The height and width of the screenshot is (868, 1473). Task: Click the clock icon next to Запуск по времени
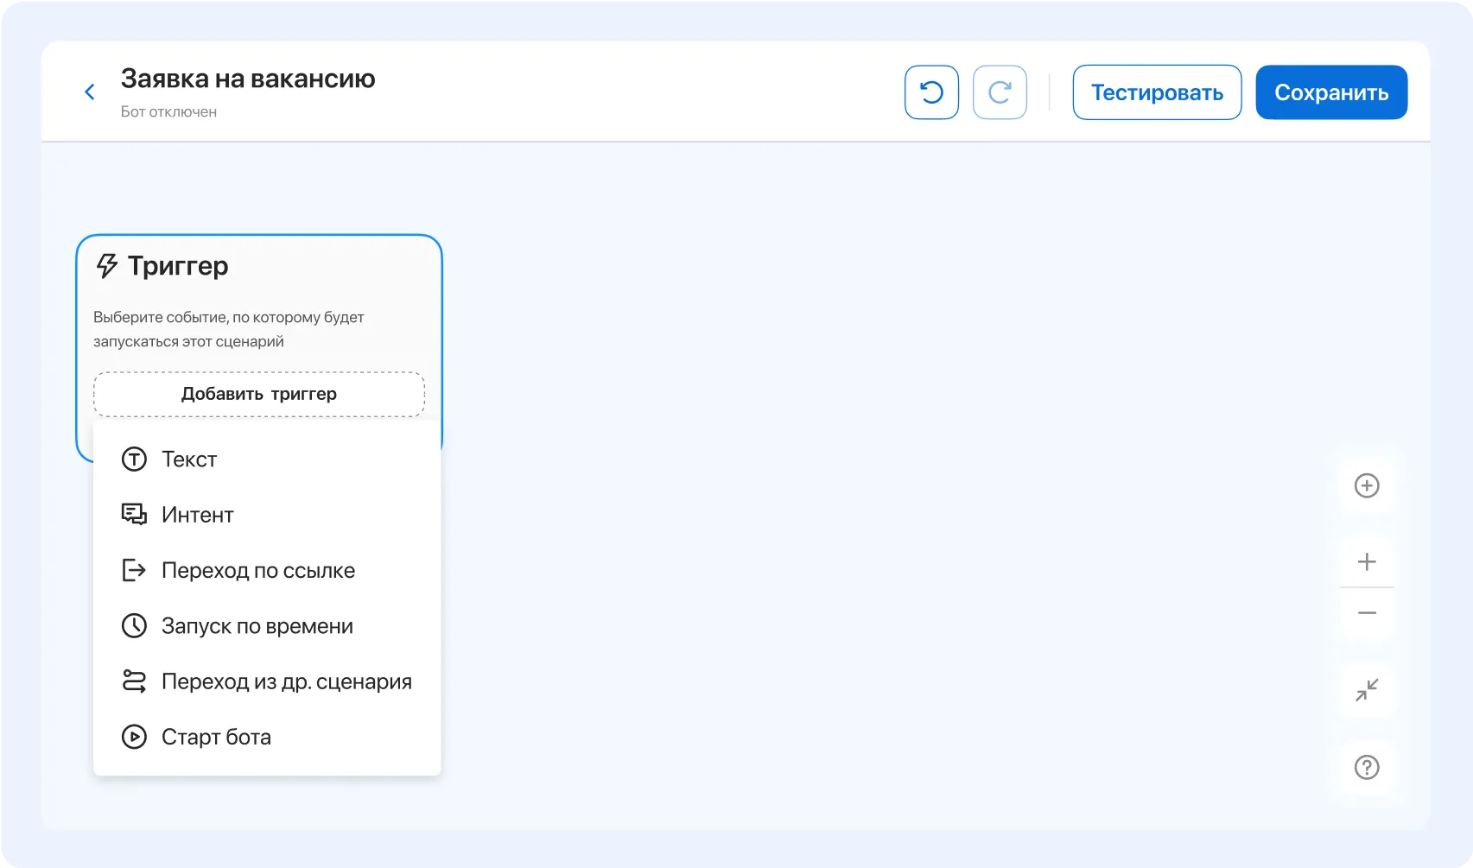pos(134,625)
